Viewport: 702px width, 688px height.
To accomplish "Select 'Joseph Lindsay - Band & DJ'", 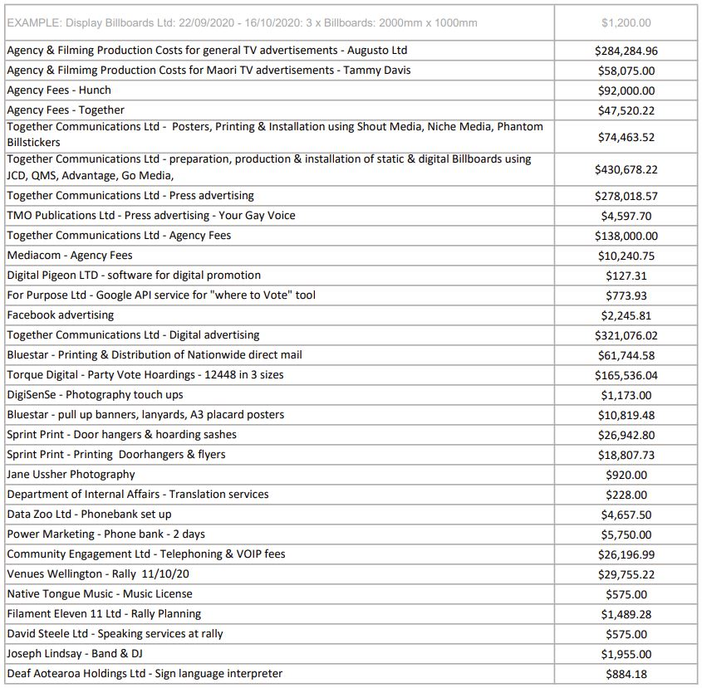I will (75, 653).
